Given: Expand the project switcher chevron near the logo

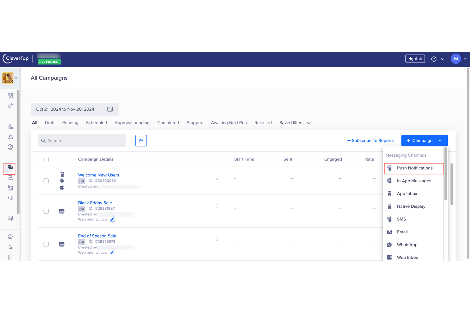Looking at the screenshot, I should [x=16, y=77].
